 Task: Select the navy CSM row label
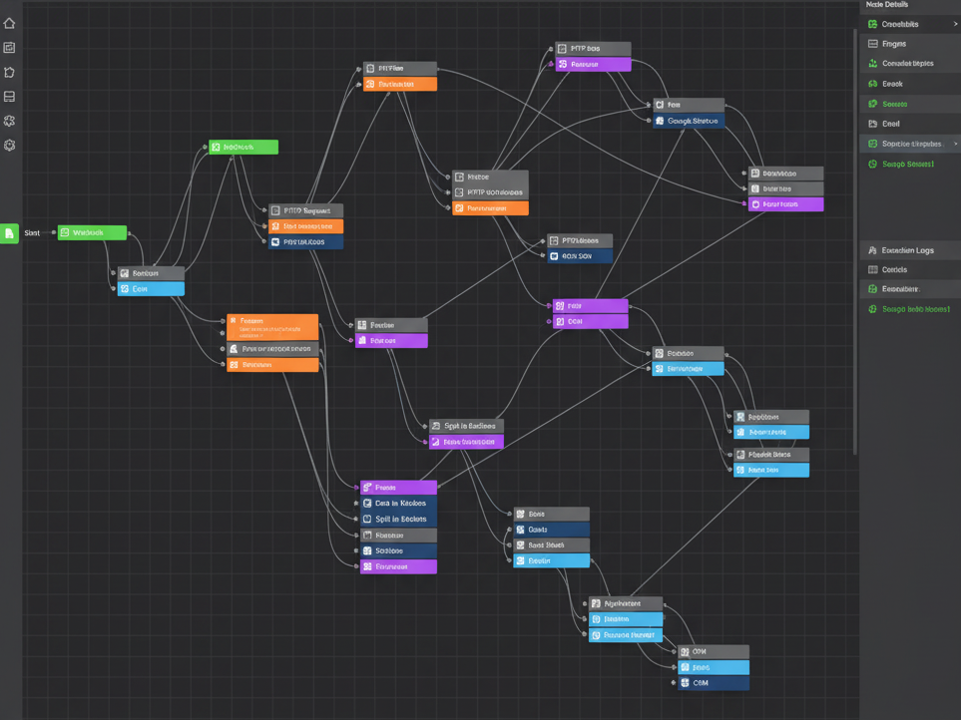click(701, 683)
